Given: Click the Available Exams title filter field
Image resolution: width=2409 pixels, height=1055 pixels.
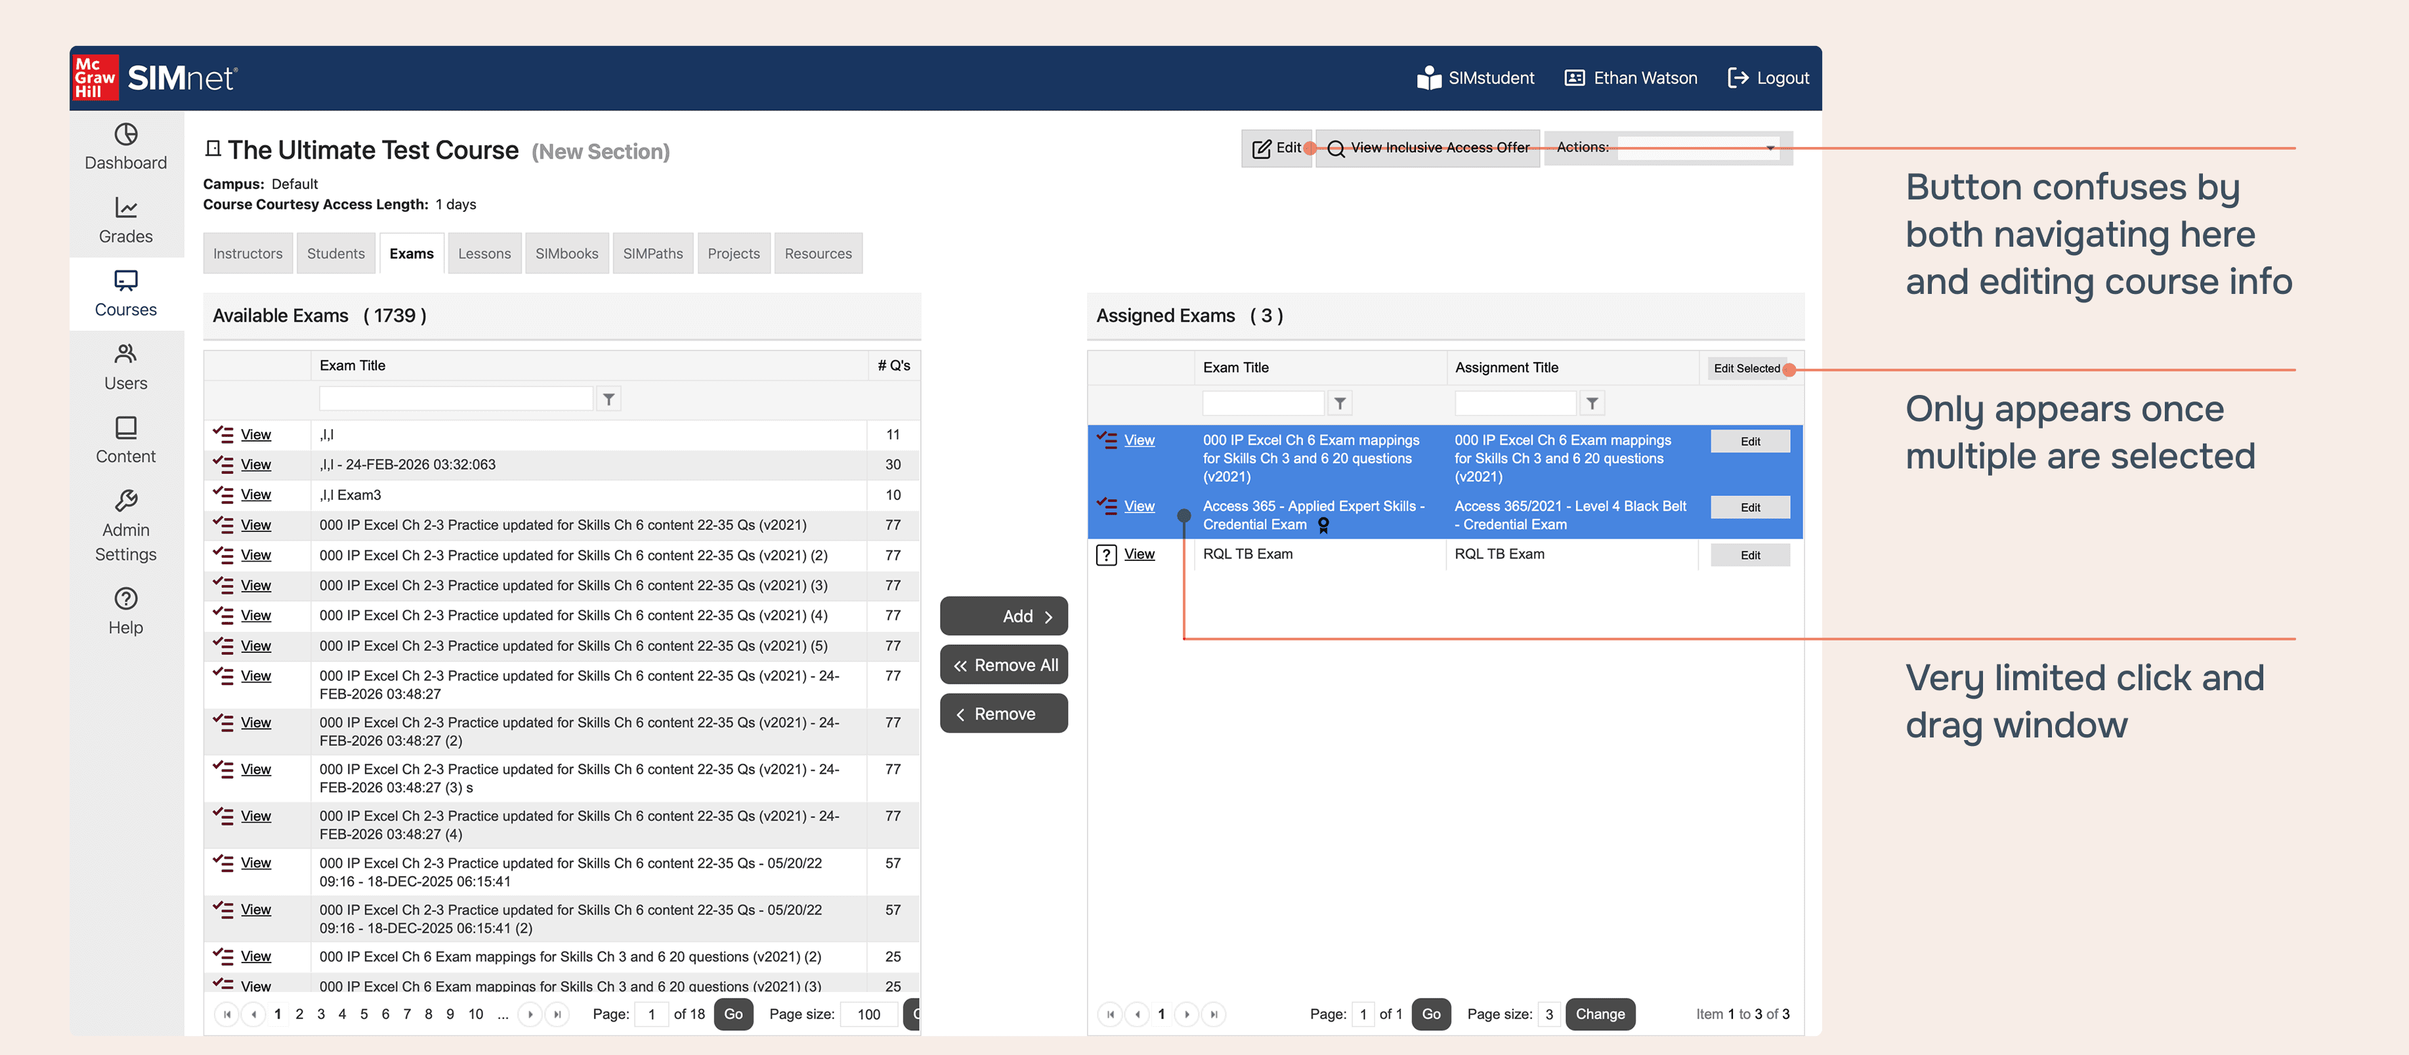Looking at the screenshot, I should (x=456, y=400).
